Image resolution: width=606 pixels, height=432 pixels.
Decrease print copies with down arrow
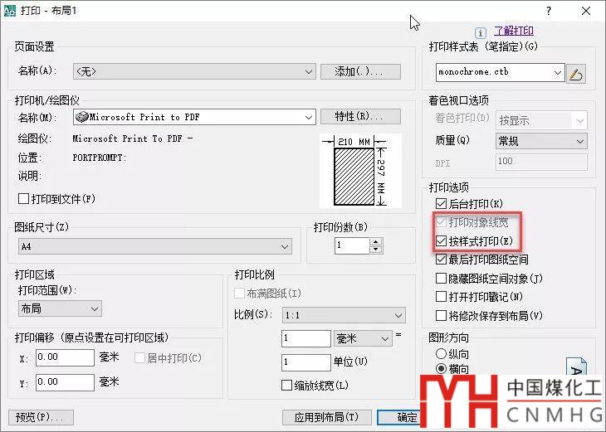(376, 250)
